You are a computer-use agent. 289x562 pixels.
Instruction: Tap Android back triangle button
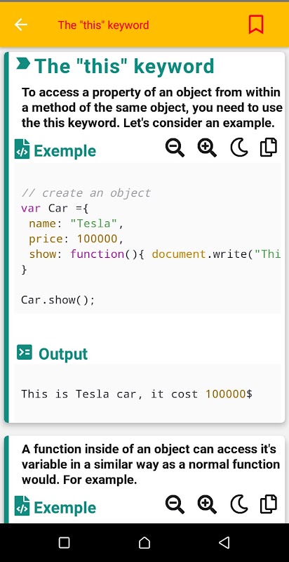(x=224, y=542)
